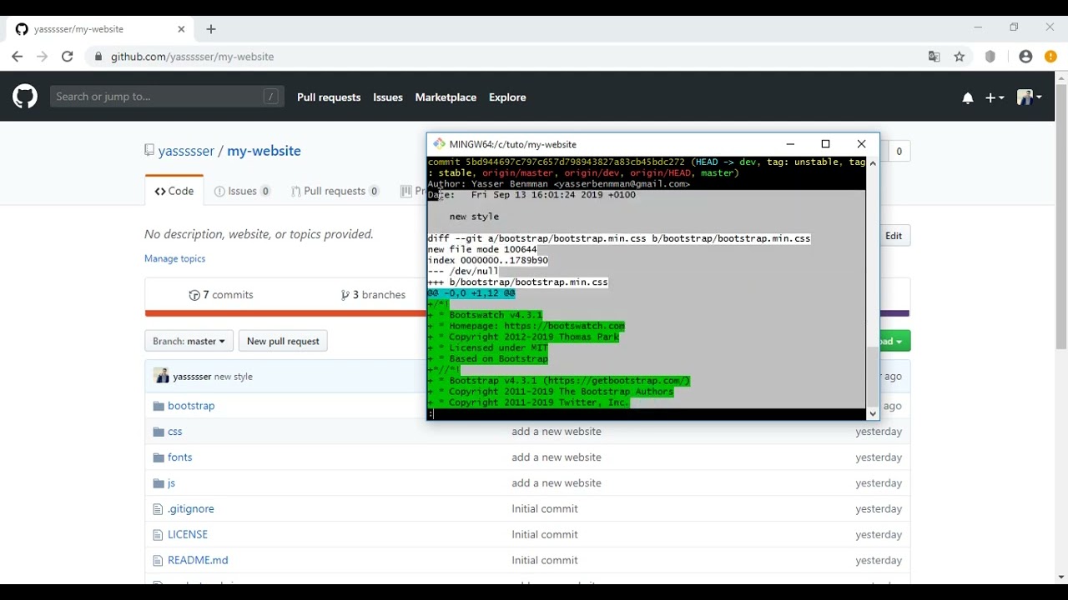The width and height of the screenshot is (1068, 600).
Task: Click the js folder icon
Action: [159, 483]
